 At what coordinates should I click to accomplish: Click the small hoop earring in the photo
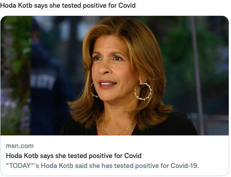94,90
